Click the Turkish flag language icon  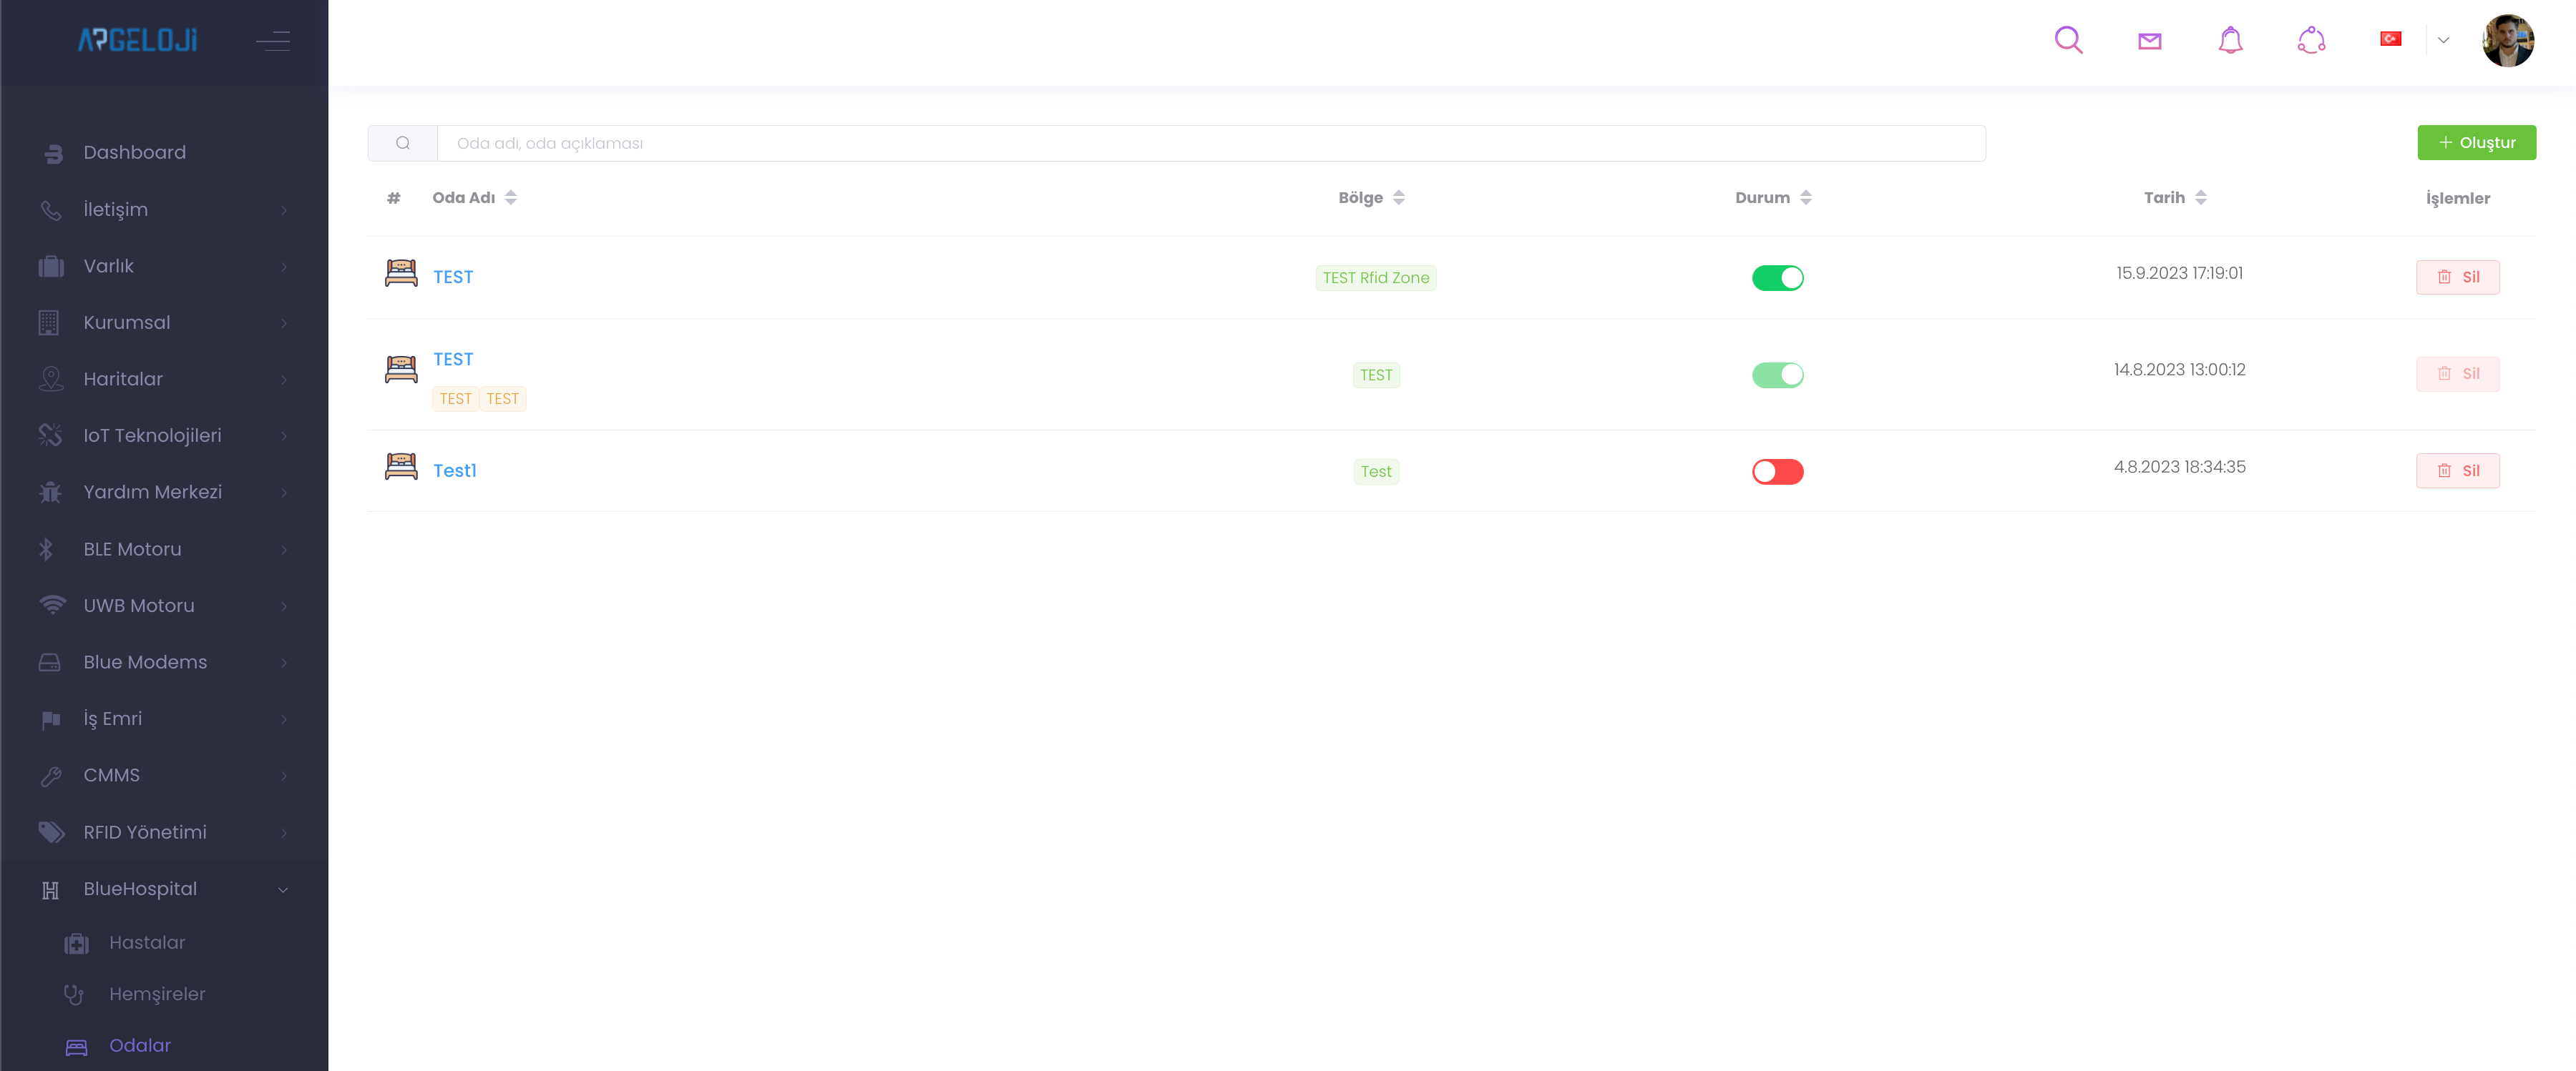click(x=2390, y=39)
